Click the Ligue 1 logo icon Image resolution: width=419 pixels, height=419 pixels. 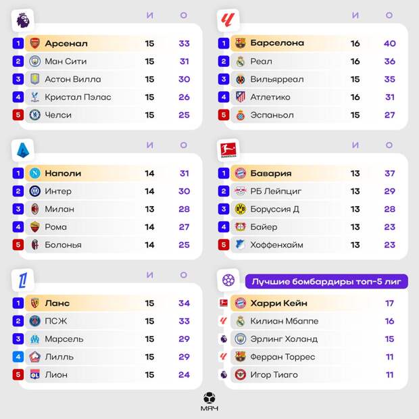(23, 279)
